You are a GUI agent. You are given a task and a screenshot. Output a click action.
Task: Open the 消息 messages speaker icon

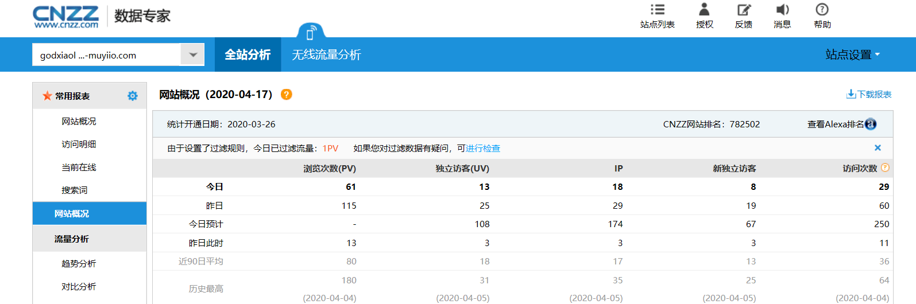click(x=782, y=10)
